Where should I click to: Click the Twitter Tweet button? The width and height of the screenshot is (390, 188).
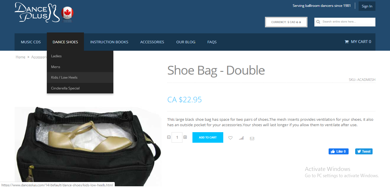click(364, 151)
